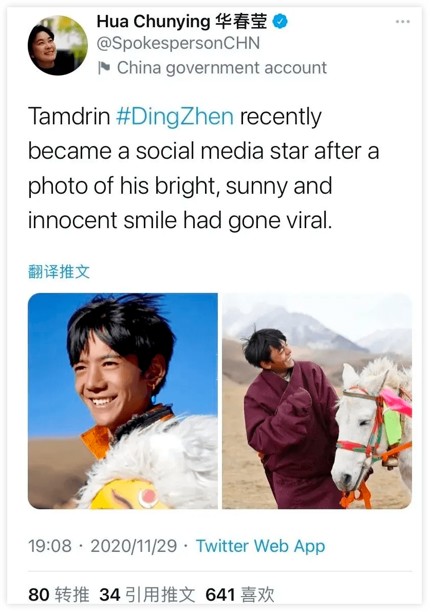Click the tweet text body
429x611 pixels.
203,169
